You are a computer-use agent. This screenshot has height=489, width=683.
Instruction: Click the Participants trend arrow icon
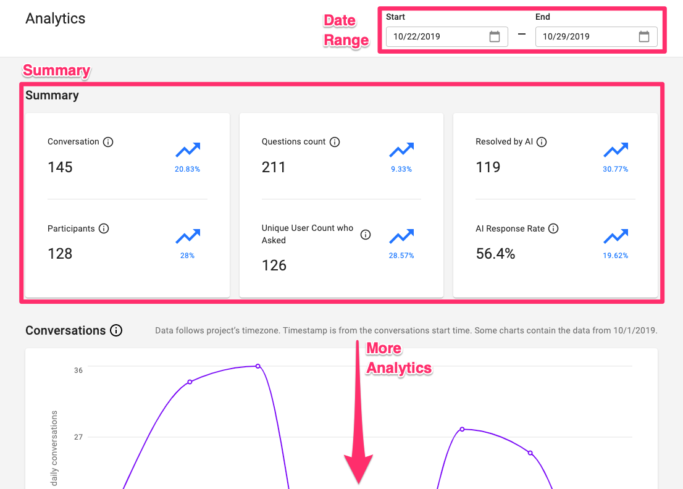click(188, 236)
